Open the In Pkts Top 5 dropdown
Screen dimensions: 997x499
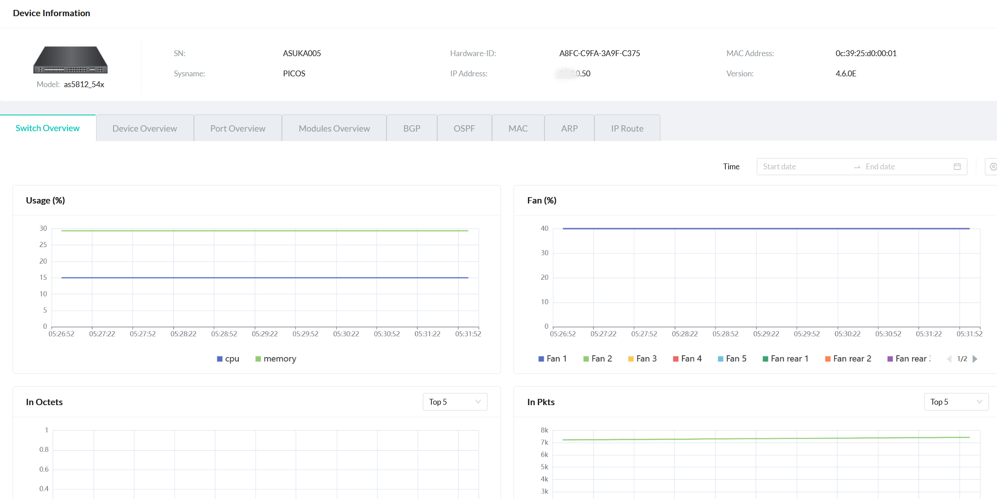(x=956, y=402)
